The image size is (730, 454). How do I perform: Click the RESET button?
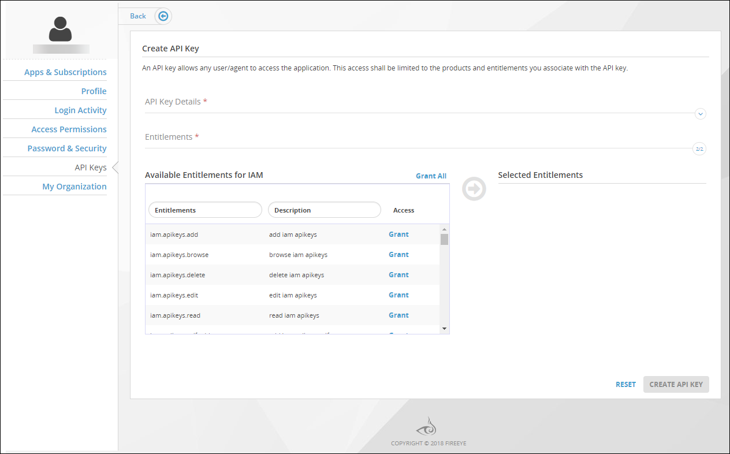point(625,385)
